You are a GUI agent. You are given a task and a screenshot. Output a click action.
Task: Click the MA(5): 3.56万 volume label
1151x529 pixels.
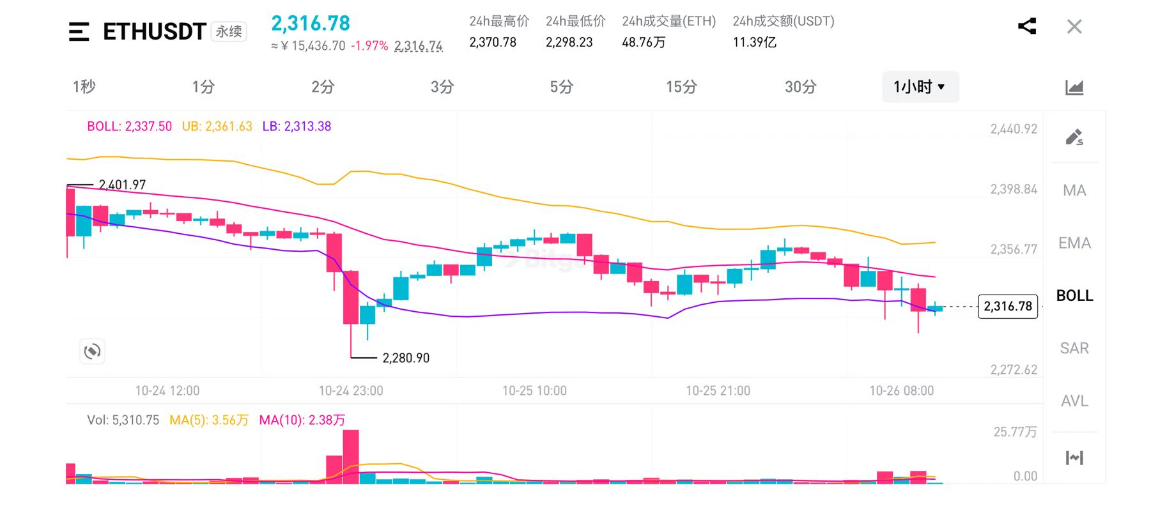(209, 420)
